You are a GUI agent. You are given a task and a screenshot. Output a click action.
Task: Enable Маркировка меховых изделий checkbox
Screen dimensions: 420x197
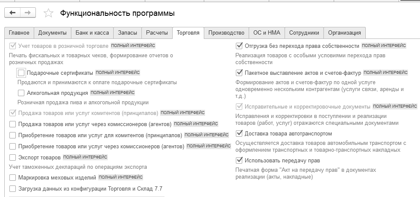click(12, 177)
